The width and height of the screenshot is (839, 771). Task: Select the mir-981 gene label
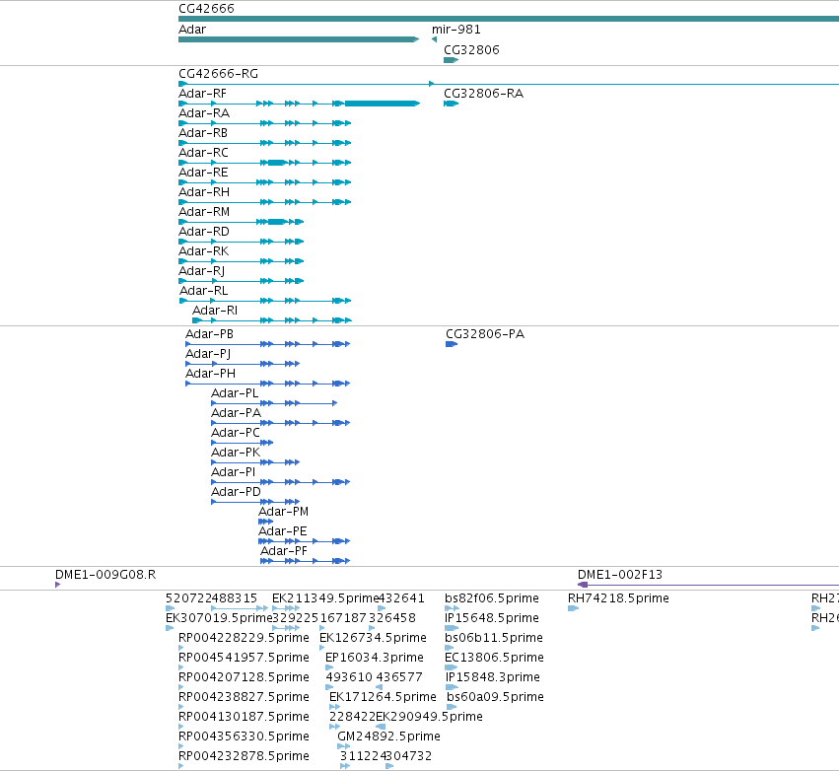pyautogui.click(x=455, y=30)
